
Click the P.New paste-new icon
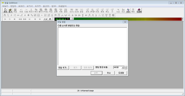coord(46,10)
